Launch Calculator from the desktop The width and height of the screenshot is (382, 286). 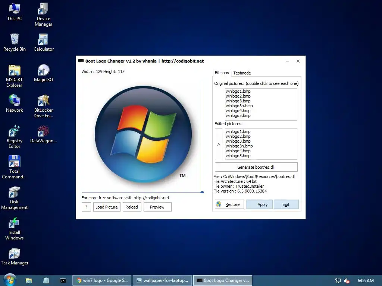click(x=43, y=42)
